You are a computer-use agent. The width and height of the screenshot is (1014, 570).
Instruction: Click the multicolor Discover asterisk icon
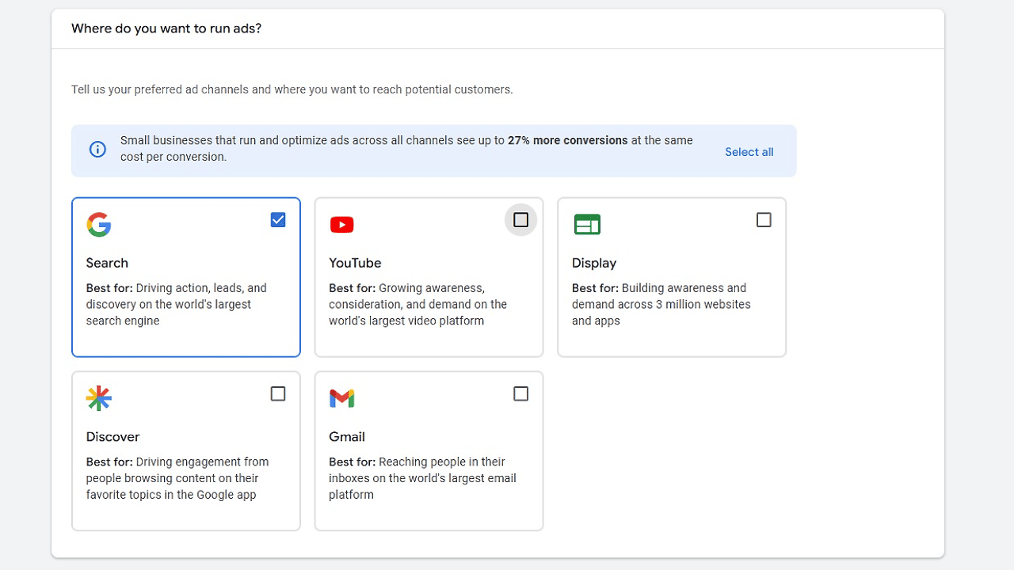pyautogui.click(x=99, y=398)
